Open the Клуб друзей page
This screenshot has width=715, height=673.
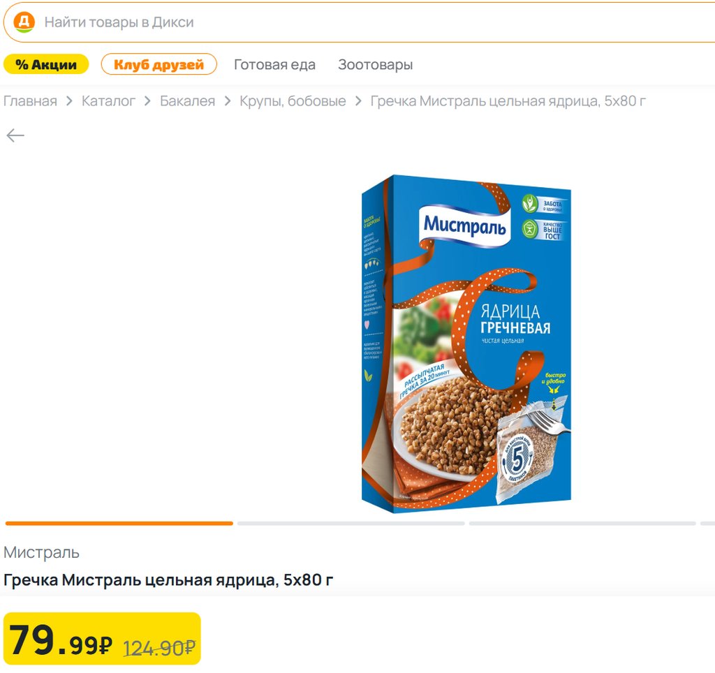pos(159,65)
